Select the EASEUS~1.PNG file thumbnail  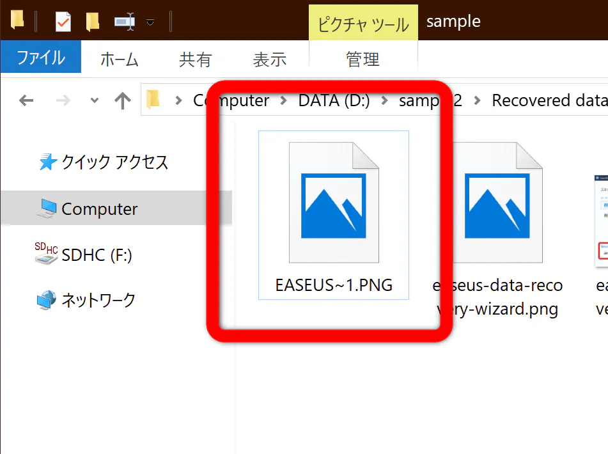pyautogui.click(x=334, y=202)
